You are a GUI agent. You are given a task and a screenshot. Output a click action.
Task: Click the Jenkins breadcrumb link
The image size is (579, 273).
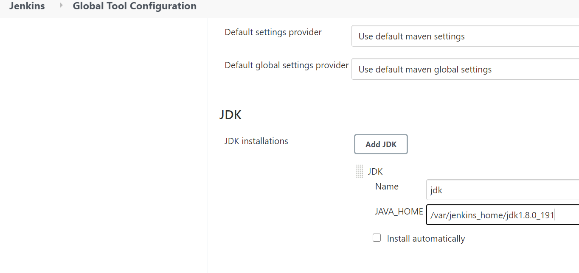tap(27, 6)
